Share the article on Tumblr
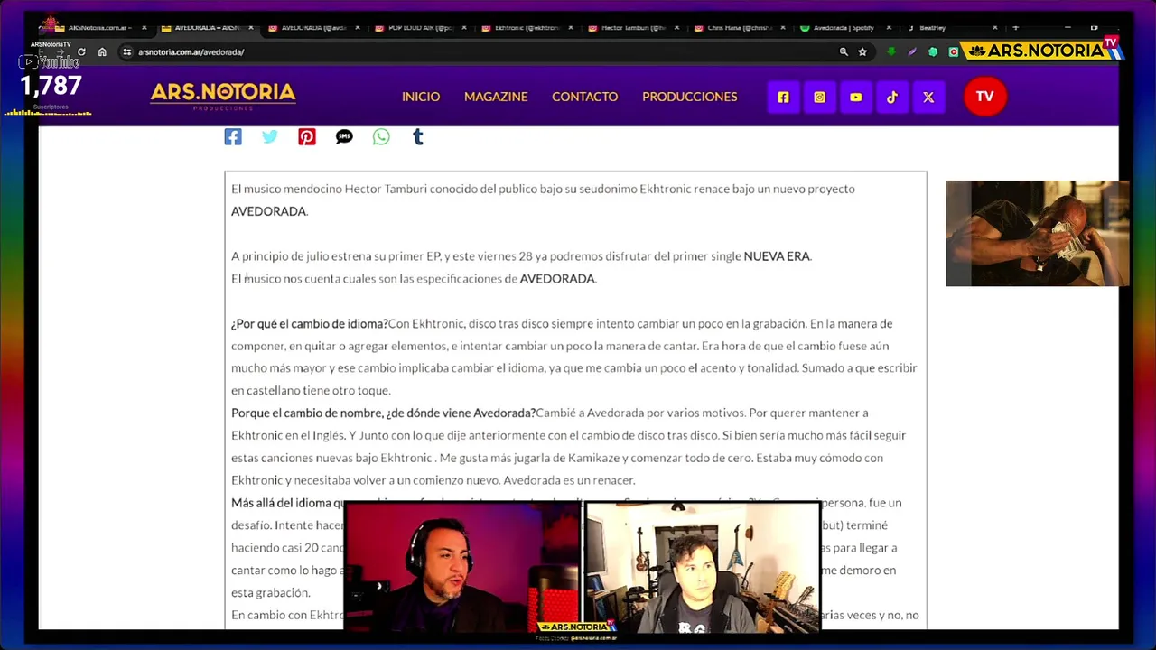 tap(417, 136)
